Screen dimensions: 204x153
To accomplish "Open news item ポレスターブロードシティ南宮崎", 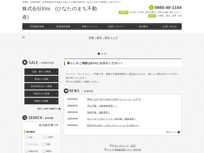I will click(112, 119).
